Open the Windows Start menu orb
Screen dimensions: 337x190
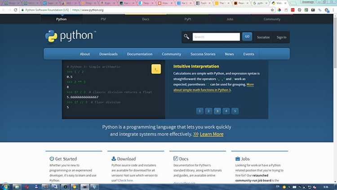point(5,186)
